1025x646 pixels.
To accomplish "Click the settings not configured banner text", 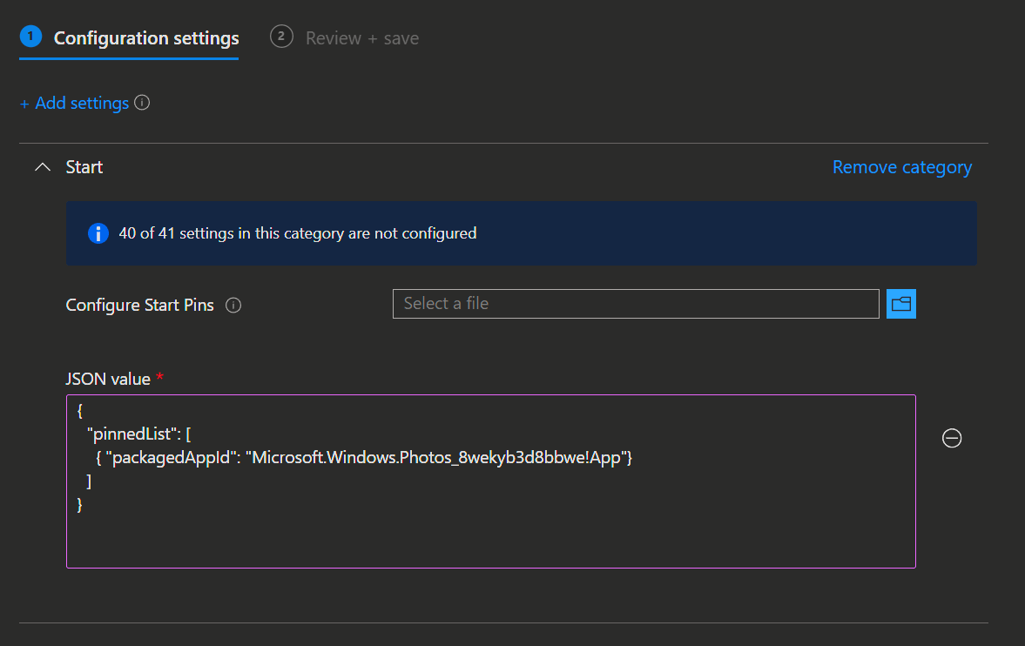I will click(x=297, y=233).
